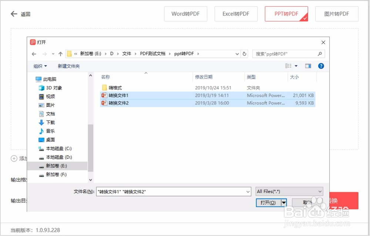Click the 文件名 input field
The width and height of the screenshot is (370, 236).
[166, 191]
